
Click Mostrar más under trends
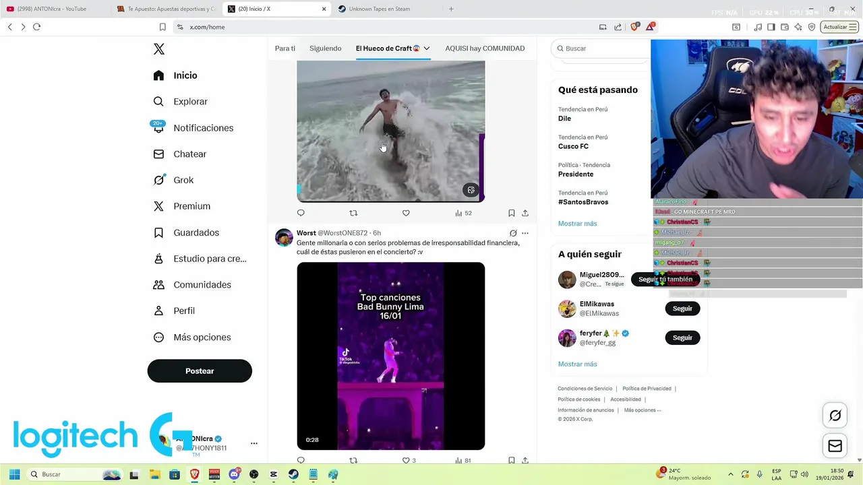pyautogui.click(x=577, y=224)
